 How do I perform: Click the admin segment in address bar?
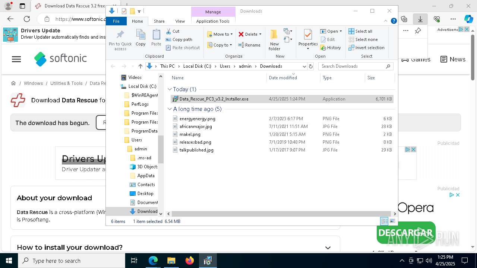[x=245, y=66]
